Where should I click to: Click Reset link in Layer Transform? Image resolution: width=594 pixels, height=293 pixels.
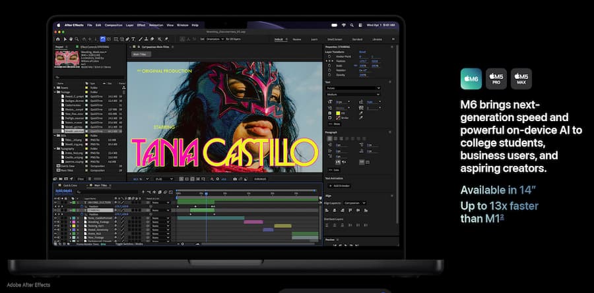pyautogui.click(x=362, y=52)
